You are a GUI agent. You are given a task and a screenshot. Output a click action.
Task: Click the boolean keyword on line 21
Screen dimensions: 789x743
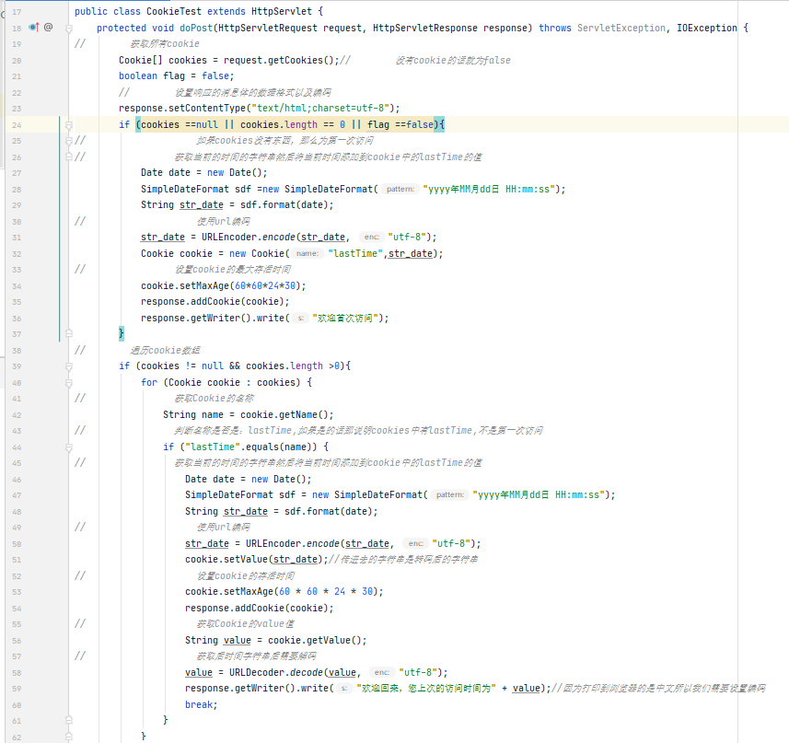pyautogui.click(x=138, y=75)
